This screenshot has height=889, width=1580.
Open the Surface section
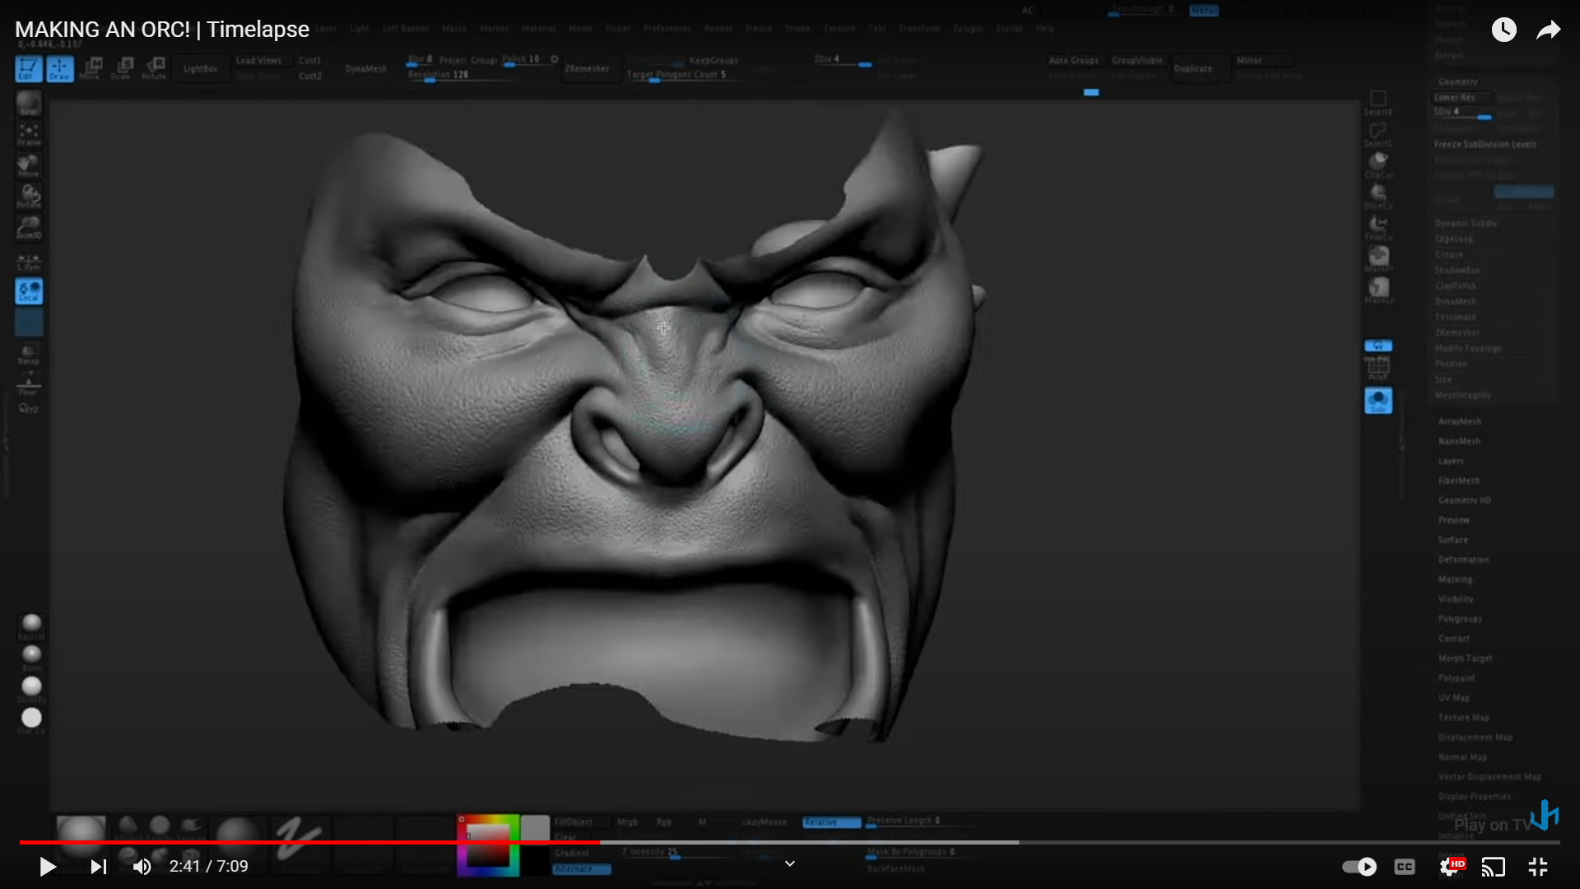coord(1452,540)
